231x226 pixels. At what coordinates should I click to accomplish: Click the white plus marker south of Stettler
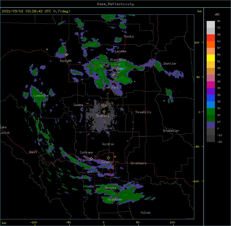pos(164,101)
